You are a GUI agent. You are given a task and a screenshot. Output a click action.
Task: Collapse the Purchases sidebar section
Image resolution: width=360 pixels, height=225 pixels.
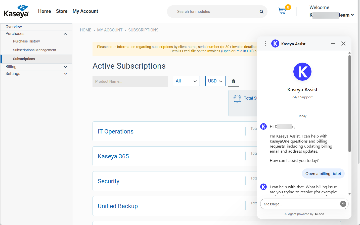pos(65,34)
